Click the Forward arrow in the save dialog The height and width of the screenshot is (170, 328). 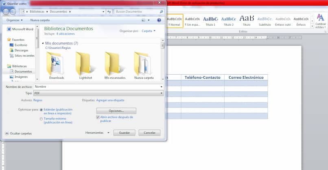[13, 11]
